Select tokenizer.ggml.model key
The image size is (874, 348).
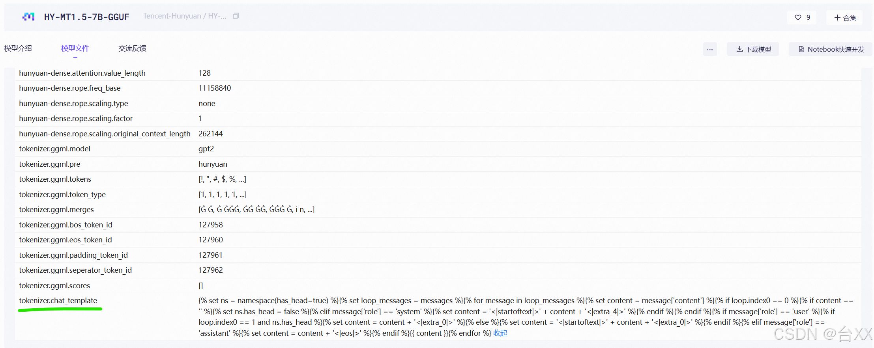(x=54, y=149)
